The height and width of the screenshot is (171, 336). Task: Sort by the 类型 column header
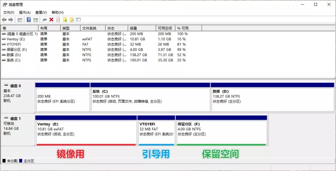tap(71, 28)
